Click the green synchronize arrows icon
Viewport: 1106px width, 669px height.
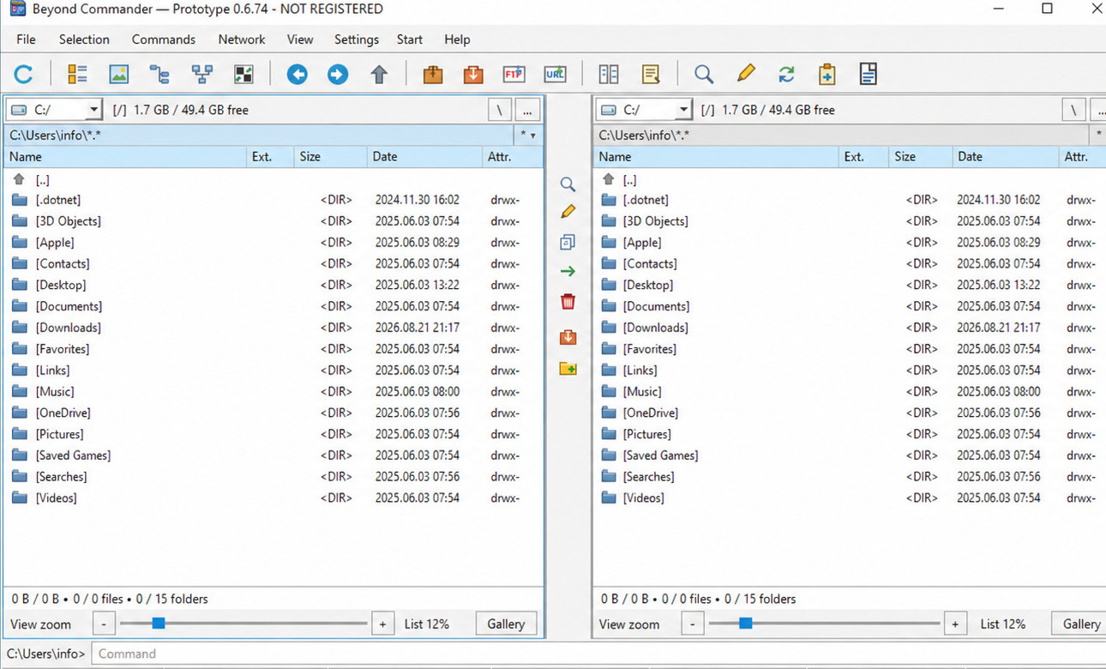point(786,75)
